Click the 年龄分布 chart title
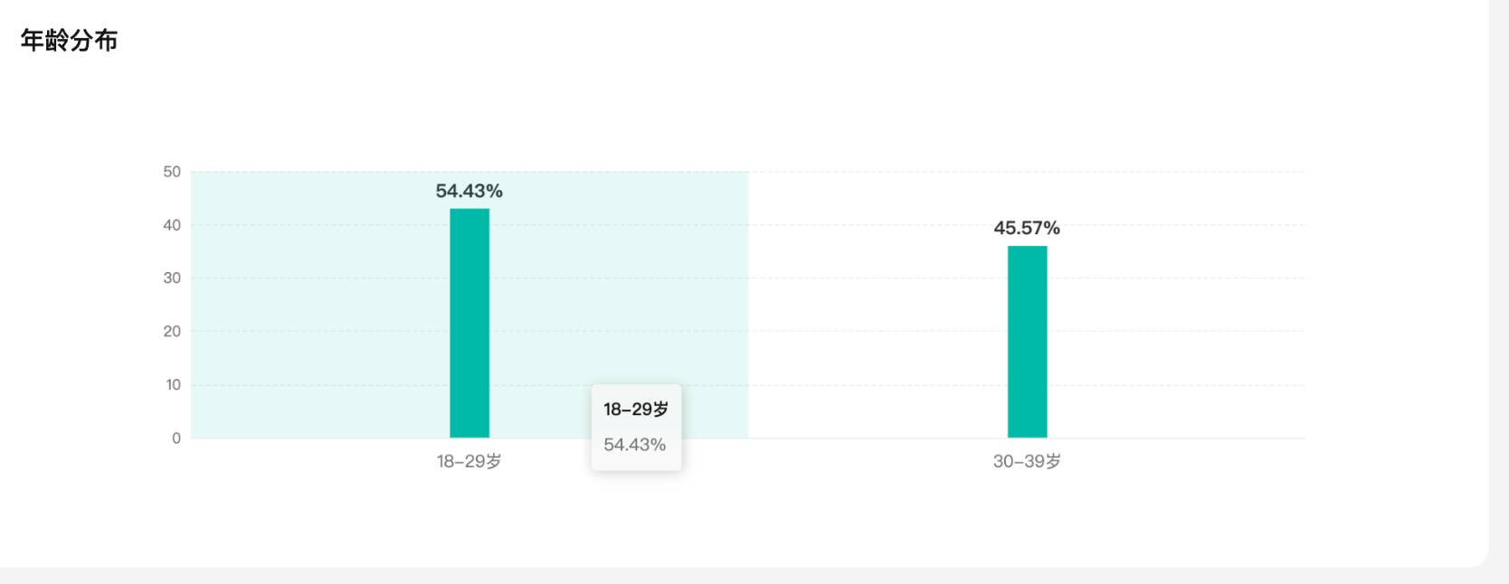 [x=69, y=41]
